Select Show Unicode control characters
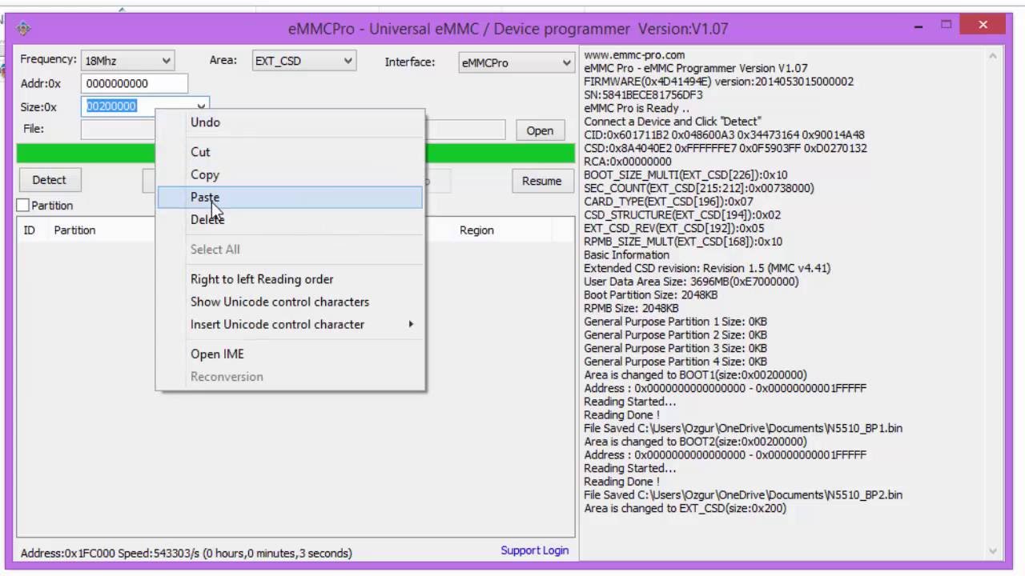The image size is (1025, 576). click(290, 302)
